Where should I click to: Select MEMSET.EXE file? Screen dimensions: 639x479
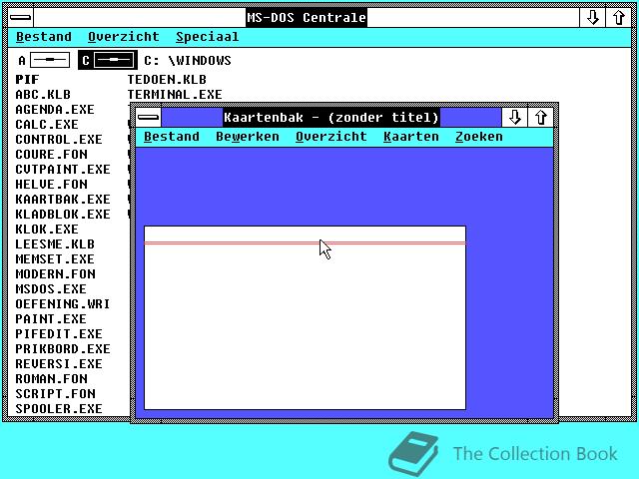(x=55, y=259)
